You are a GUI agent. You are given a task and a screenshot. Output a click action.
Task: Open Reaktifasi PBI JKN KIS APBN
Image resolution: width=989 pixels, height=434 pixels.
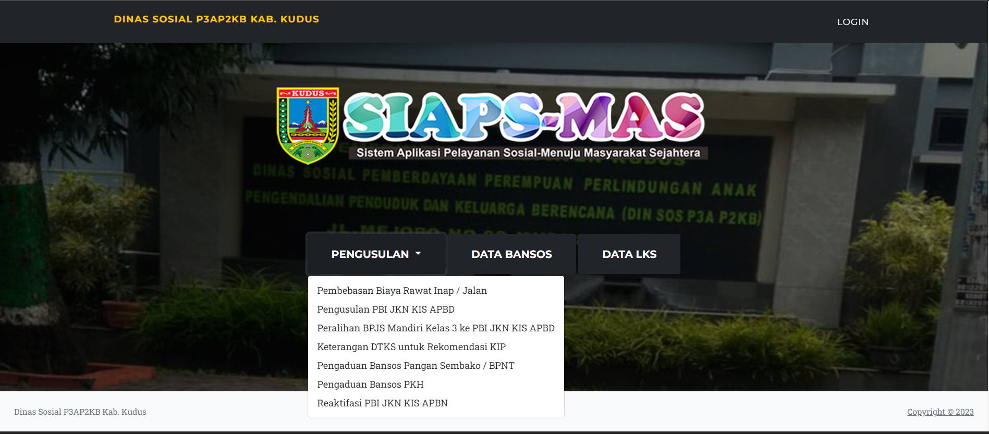382,403
